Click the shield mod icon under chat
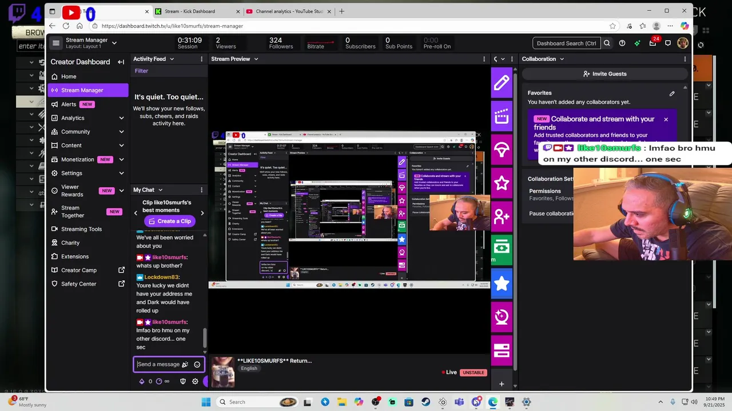 183,381
